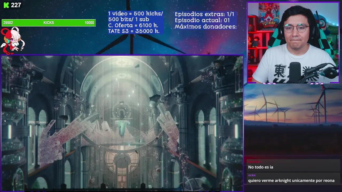The height and width of the screenshot is (192, 342).
Task: Click the 10000 goal value on kicks bar
Action: [89, 23]
